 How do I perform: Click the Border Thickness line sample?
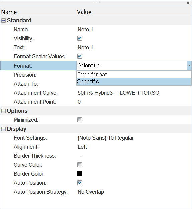tap(80, 156)
